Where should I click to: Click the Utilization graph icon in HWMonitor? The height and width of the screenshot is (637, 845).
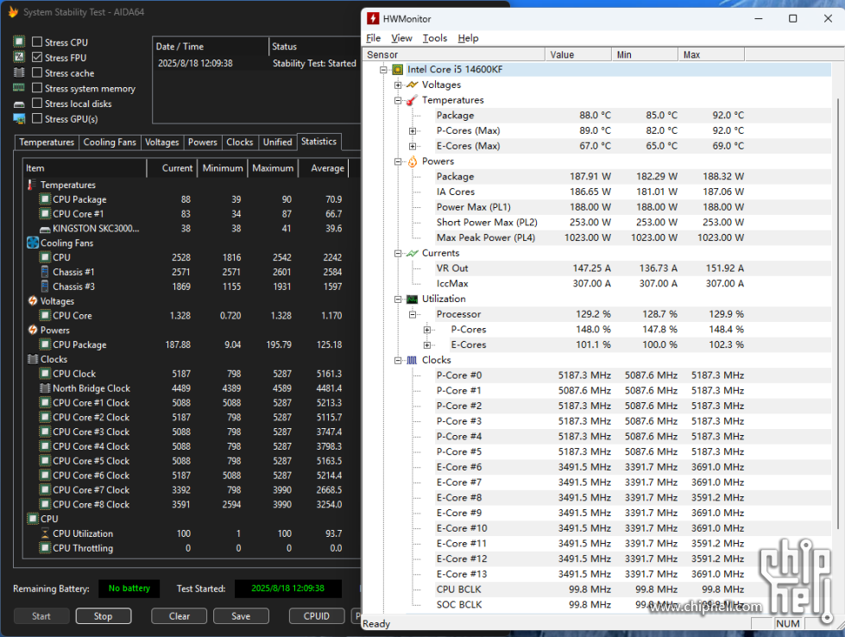[x=413, y=300]
